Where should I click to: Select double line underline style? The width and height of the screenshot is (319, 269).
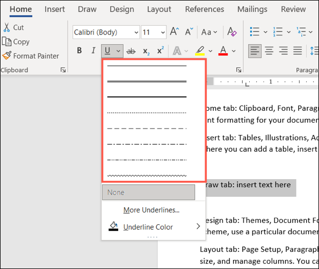click(147, 81)
